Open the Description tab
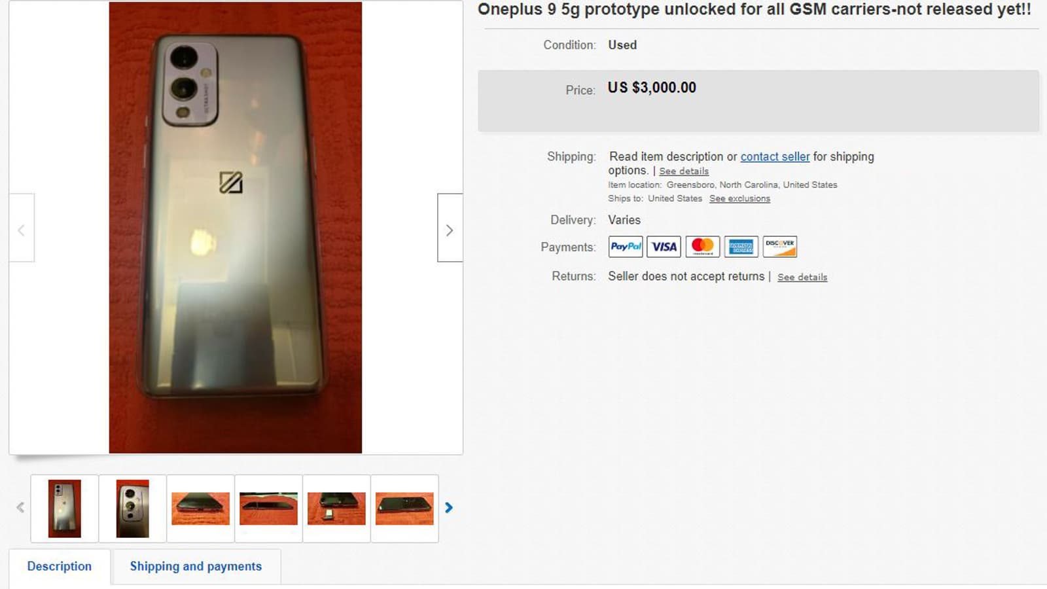The height and width of the screenshot is (589, 1047). pyautogui.click(x=60, y=567)
